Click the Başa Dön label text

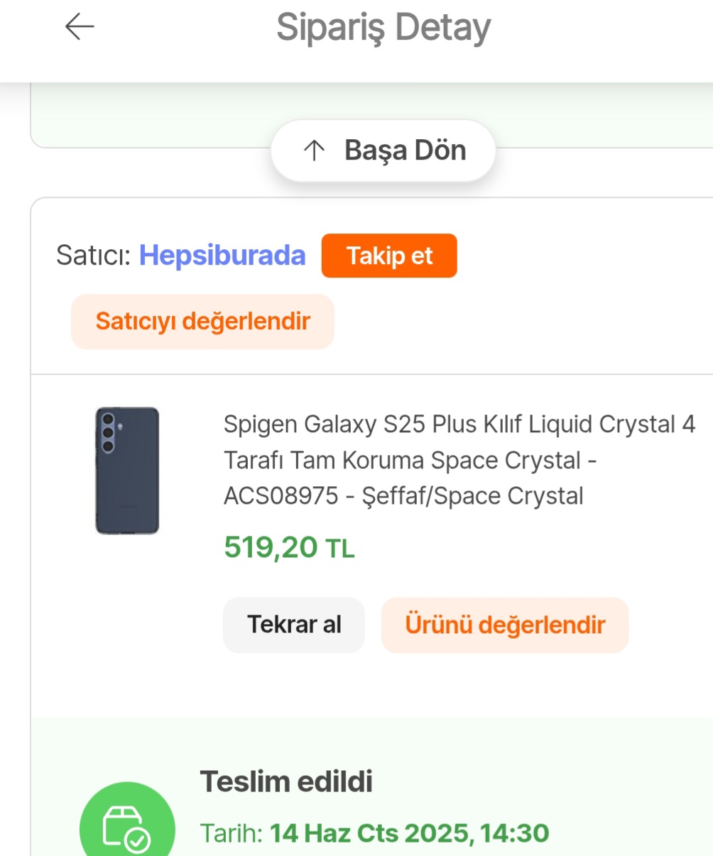click(x=406, y=150)
